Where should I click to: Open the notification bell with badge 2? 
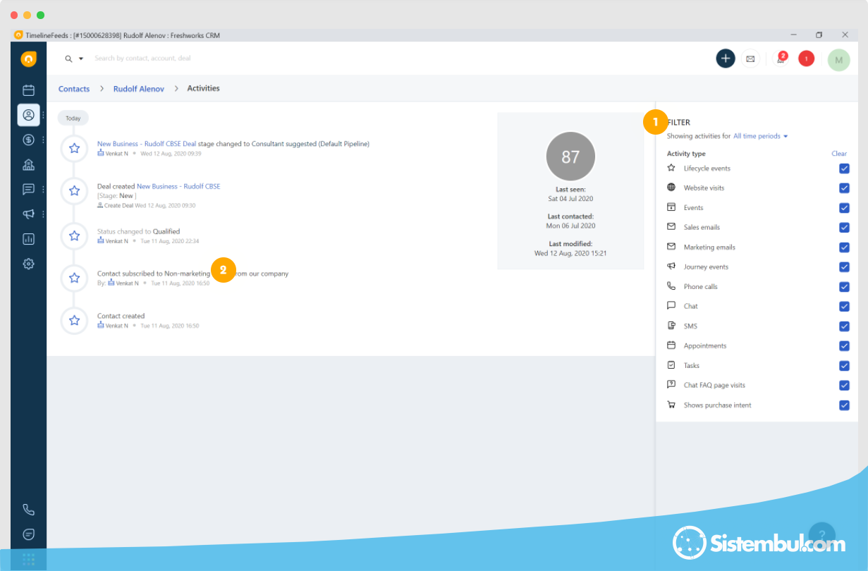pos(781,59)
